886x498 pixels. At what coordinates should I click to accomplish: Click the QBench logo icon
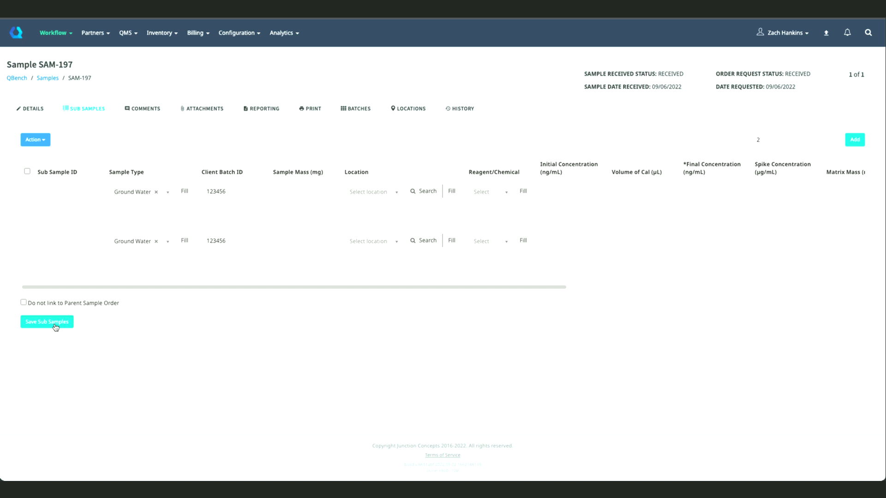[16, 32]
